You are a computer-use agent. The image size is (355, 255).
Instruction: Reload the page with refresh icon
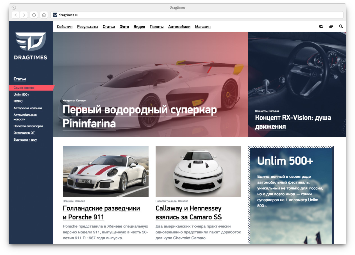coord(34,15)
